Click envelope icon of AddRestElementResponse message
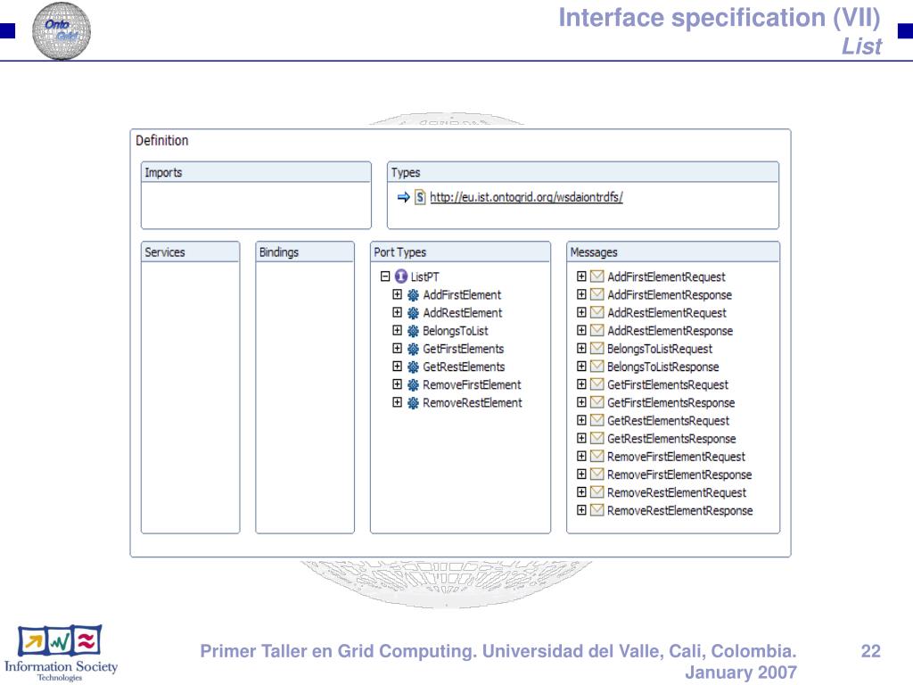913x685 pixels. [x=596, y=330]
